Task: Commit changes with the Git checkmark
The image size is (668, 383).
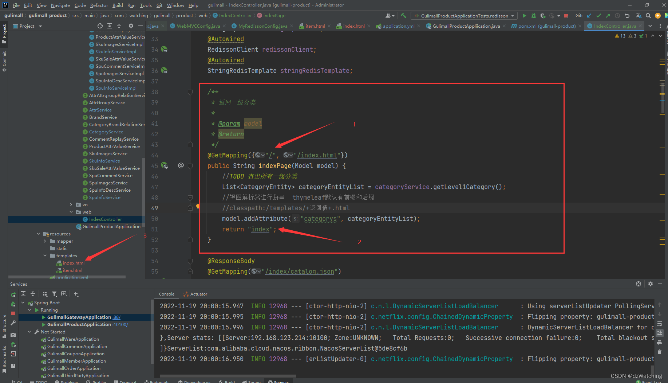Action: (598, 16)
